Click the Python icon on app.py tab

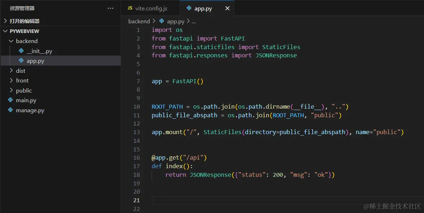click(x=189, y=8)
